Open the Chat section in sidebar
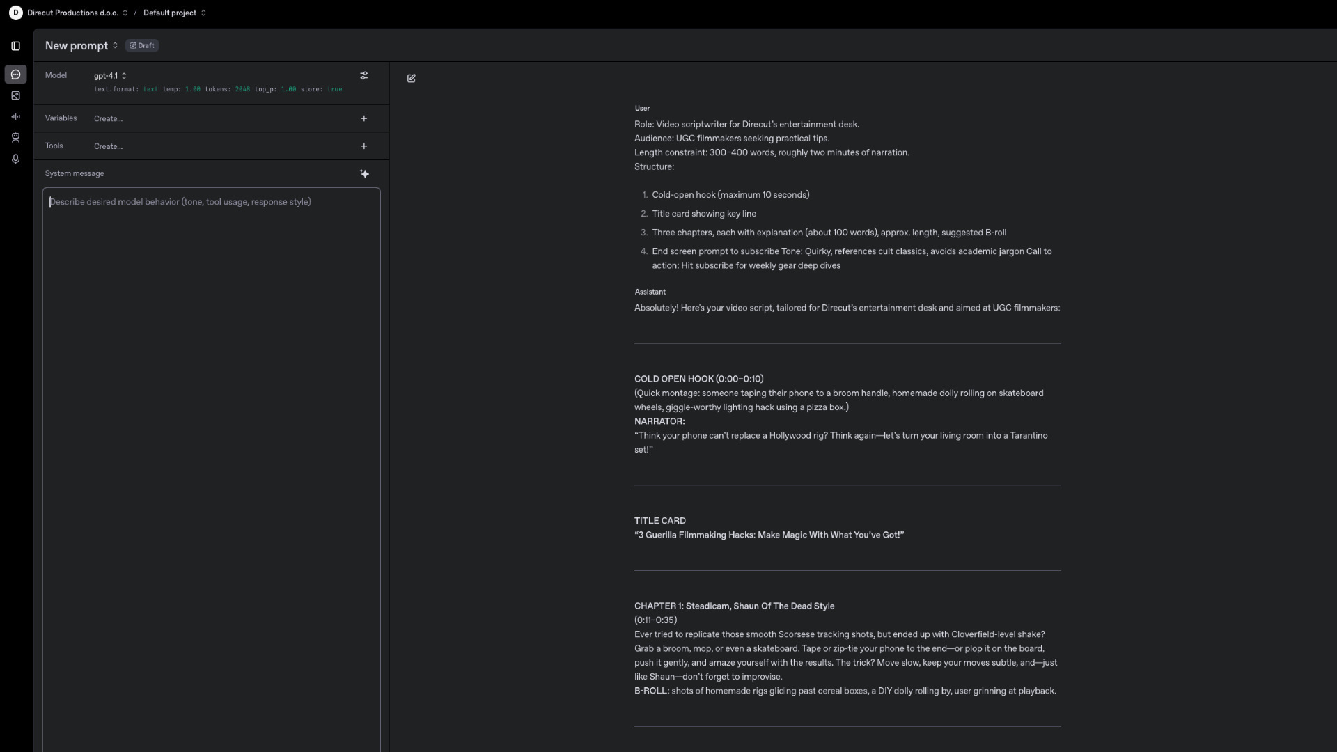Screen dimensions: 1337x752 pyautogui.click(x=15, y=75)
